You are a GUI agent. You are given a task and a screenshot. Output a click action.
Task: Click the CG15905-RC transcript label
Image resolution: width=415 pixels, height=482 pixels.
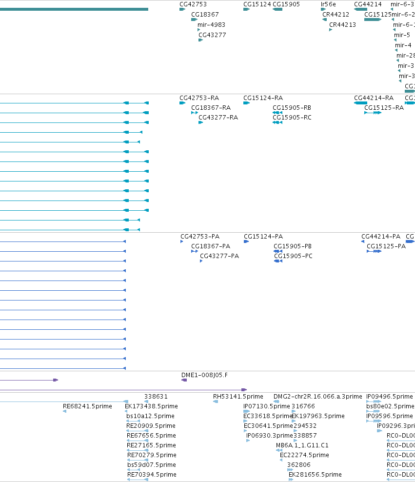pyautogui.click(x=292, y=118)
